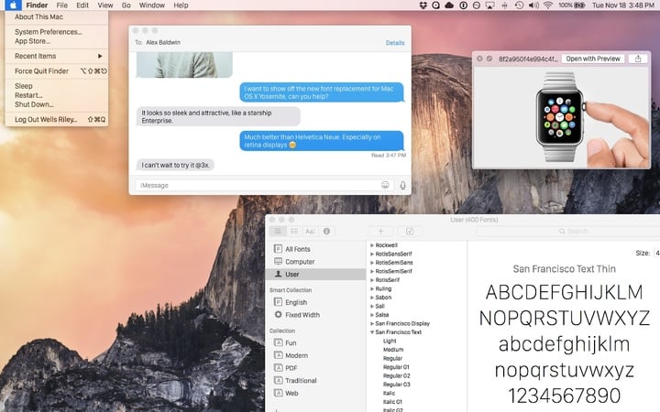The height and width of the screenshot is (412, 660).
Task: Click the iMessage text field
Action: click(265, 185)
